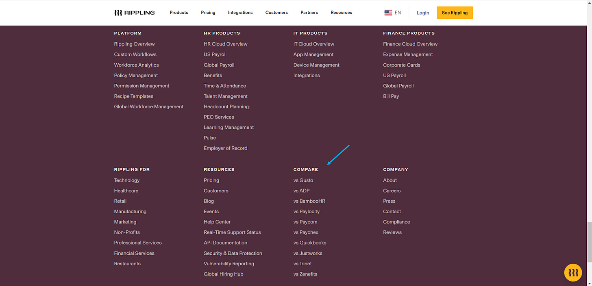This screenshot has width=592, height=286.
Task: Click the Login link
Action: pos(423,13)
